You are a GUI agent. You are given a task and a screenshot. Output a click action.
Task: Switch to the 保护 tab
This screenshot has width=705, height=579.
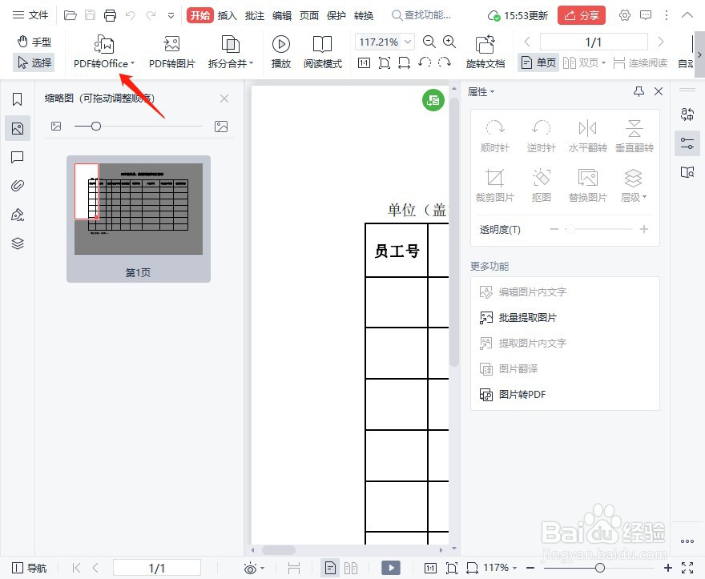[336, 16]
